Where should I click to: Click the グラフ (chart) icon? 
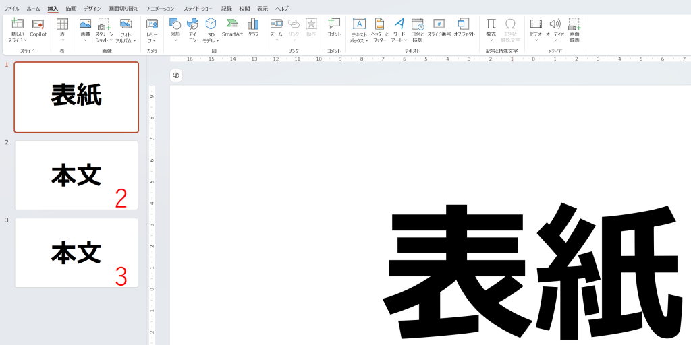[253, 27]
